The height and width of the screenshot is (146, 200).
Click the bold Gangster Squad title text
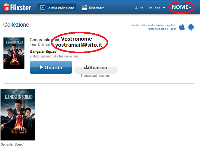(x=43, y=52)
